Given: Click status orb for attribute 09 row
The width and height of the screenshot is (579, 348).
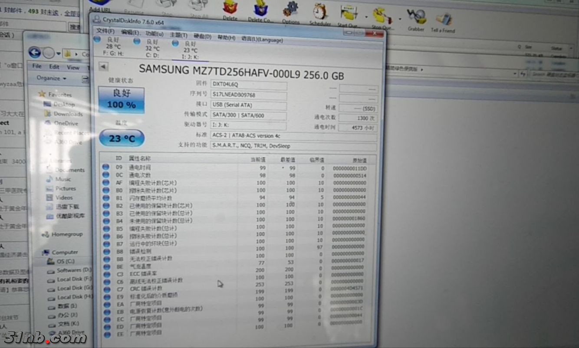Looking at the screenshot, I should [106, 167].
